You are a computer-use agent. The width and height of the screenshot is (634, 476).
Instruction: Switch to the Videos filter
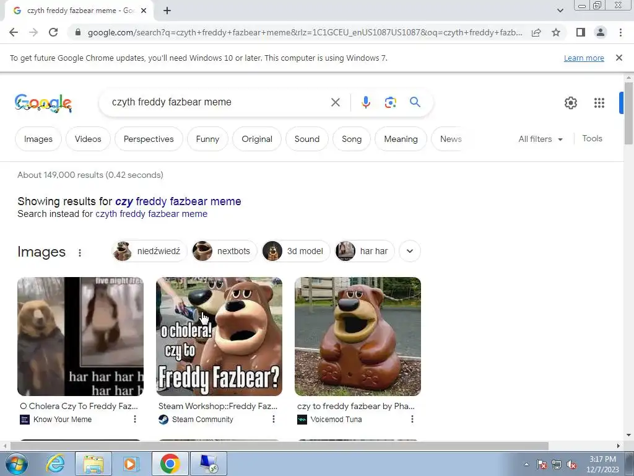88,139
